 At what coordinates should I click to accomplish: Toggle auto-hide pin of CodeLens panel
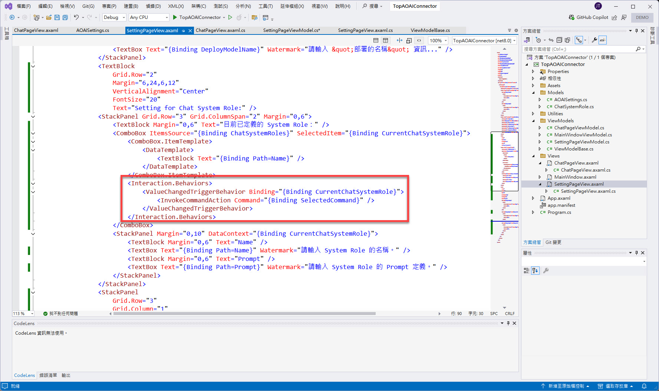point(508,323)
